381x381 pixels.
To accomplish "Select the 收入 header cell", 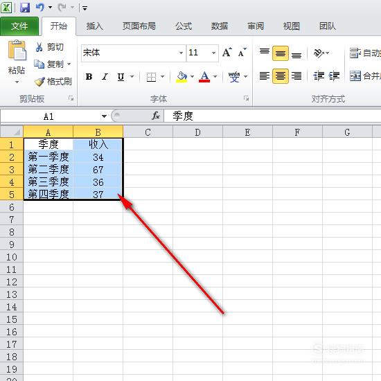I will coord(98,144).
